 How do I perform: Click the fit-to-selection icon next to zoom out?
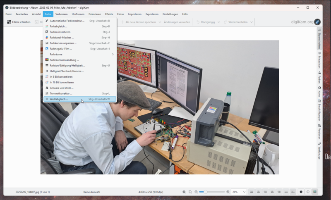click(x=190, y=192)
